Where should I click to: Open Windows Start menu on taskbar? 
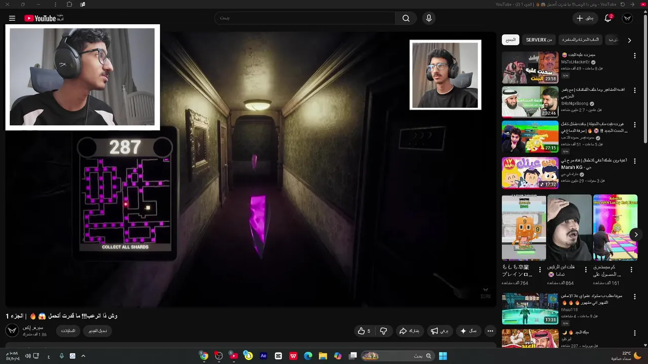coord(443,356)
